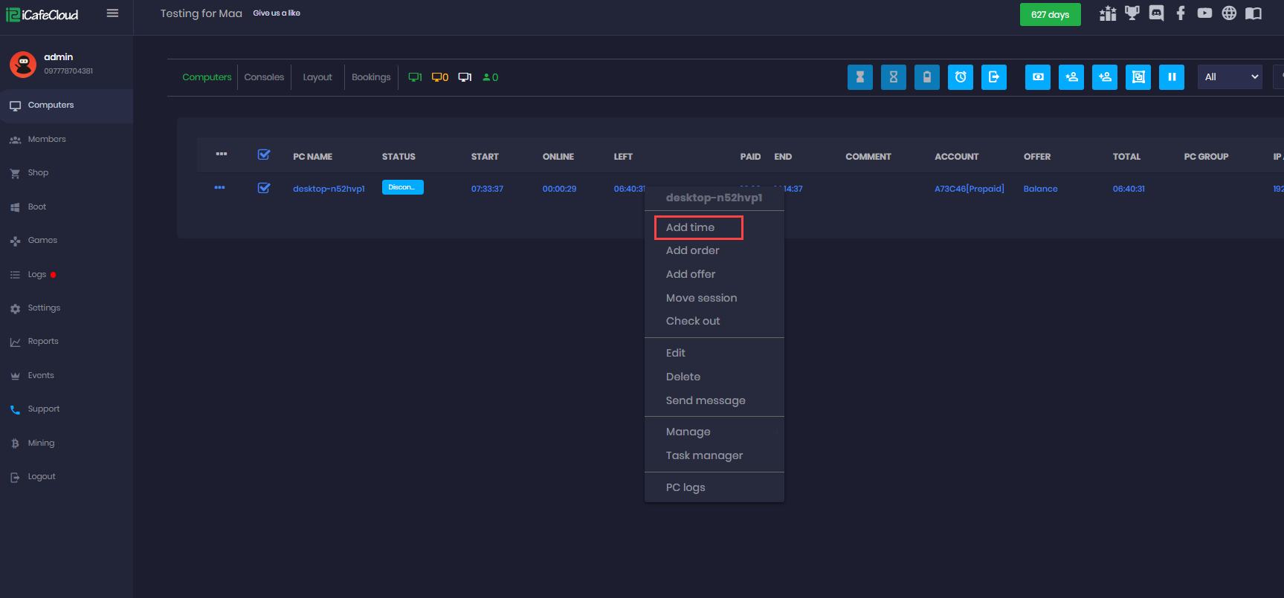Click the trophy icon in header
This screenshot has height=598, width=1284.
coord(1132,13)
